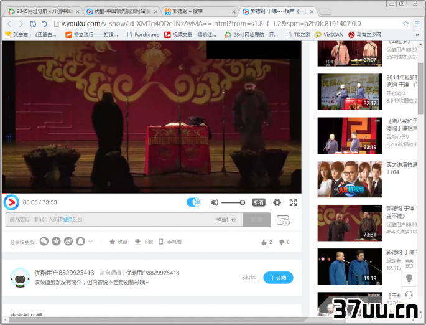Open sidebar video thumbnail with 33:19 duration
This screenshot has height=325, width=426.
click(x=350, y=136)
